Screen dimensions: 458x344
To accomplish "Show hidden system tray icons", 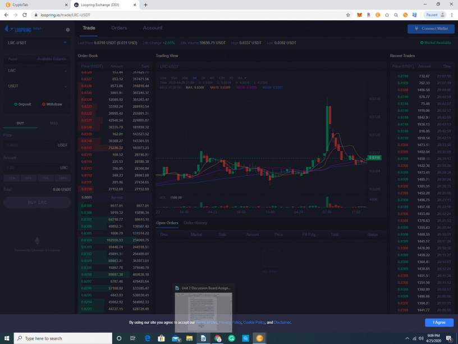I will 407,338.
